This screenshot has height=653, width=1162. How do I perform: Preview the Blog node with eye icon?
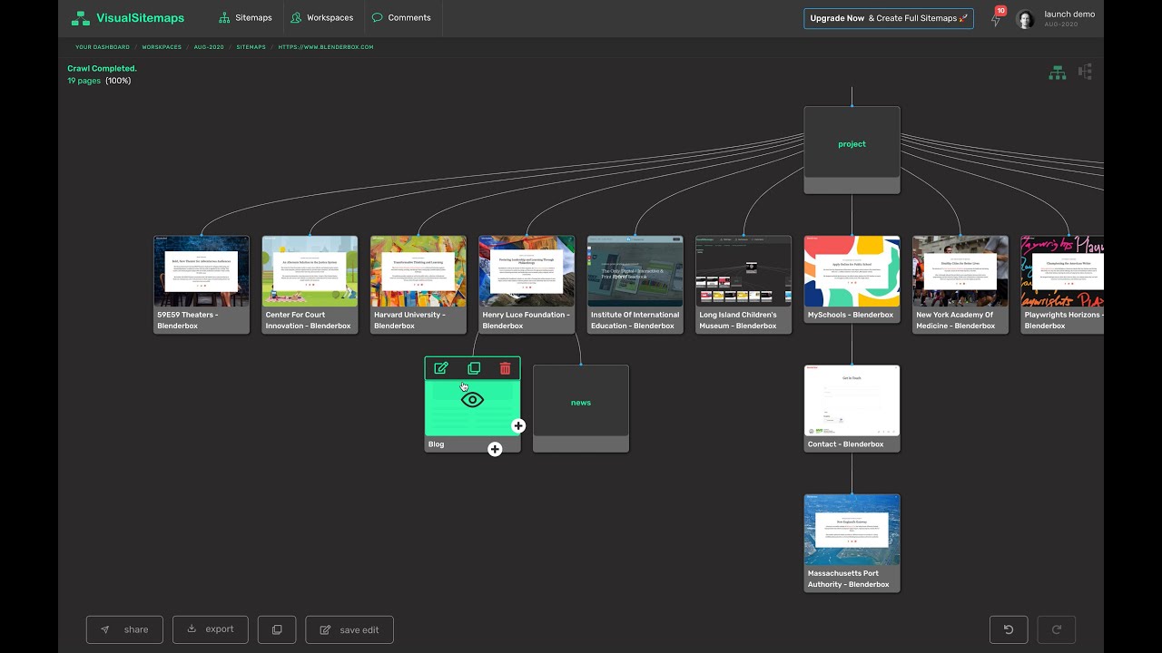[x=472, y=400]
